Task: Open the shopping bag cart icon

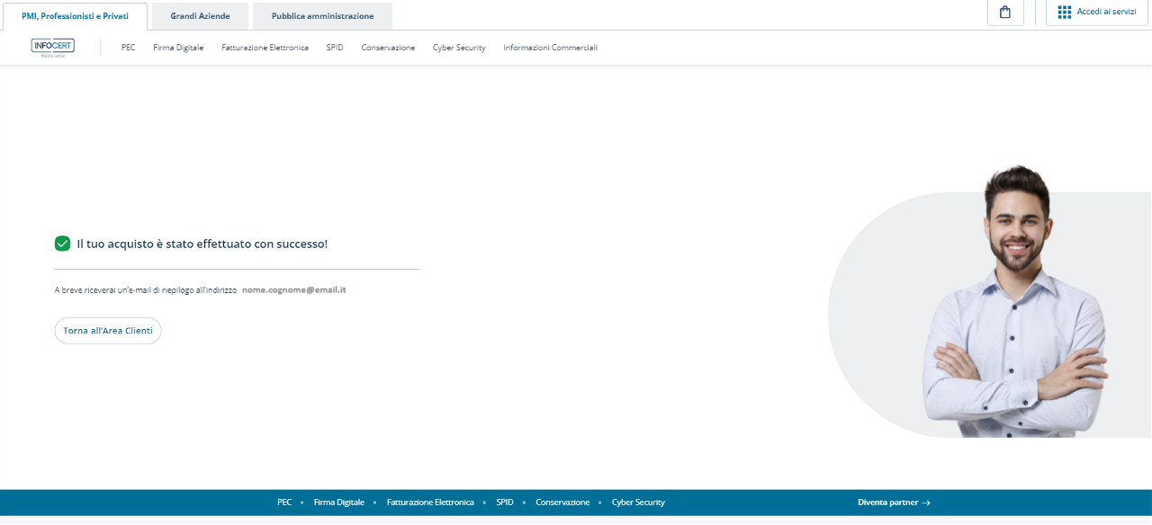Action: pos(1005,13)
